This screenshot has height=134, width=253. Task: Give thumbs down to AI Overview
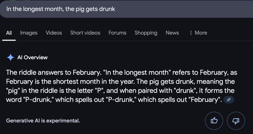236,121
